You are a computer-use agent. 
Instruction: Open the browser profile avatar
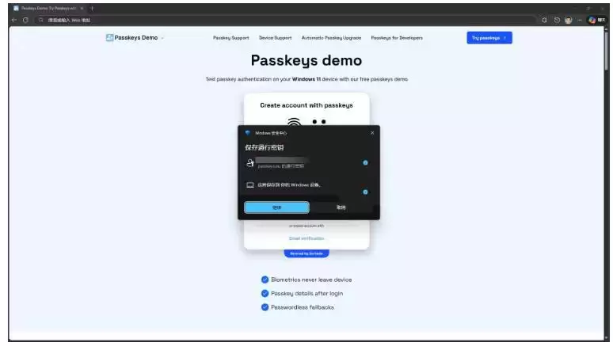click(569, 20)
